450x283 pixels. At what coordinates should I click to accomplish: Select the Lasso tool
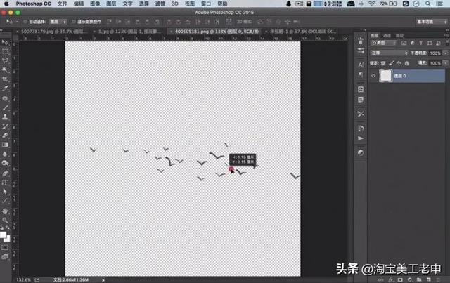(5, 61)
